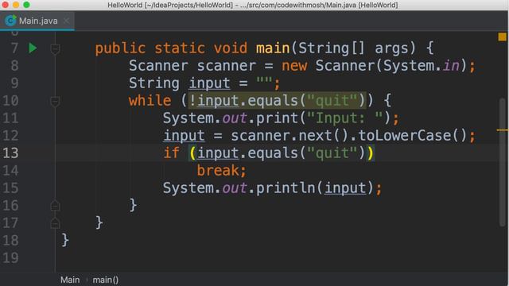Click the fold end marker on line 16
The image size is (509, 286).
(x=55, y=206)
